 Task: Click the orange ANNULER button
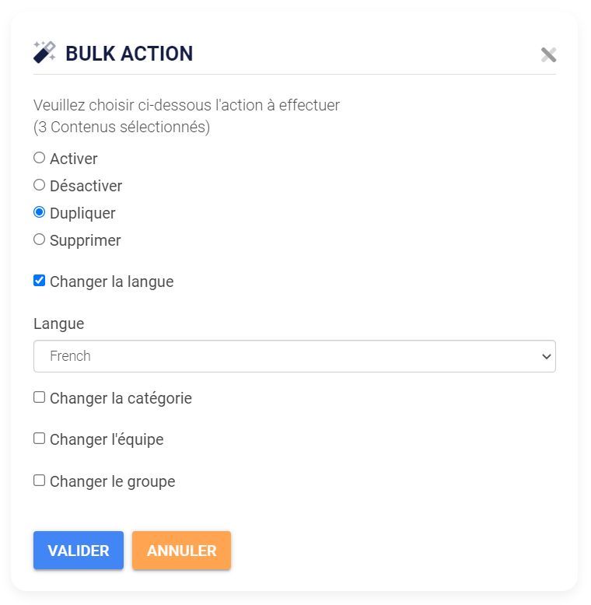click(181, 551)
